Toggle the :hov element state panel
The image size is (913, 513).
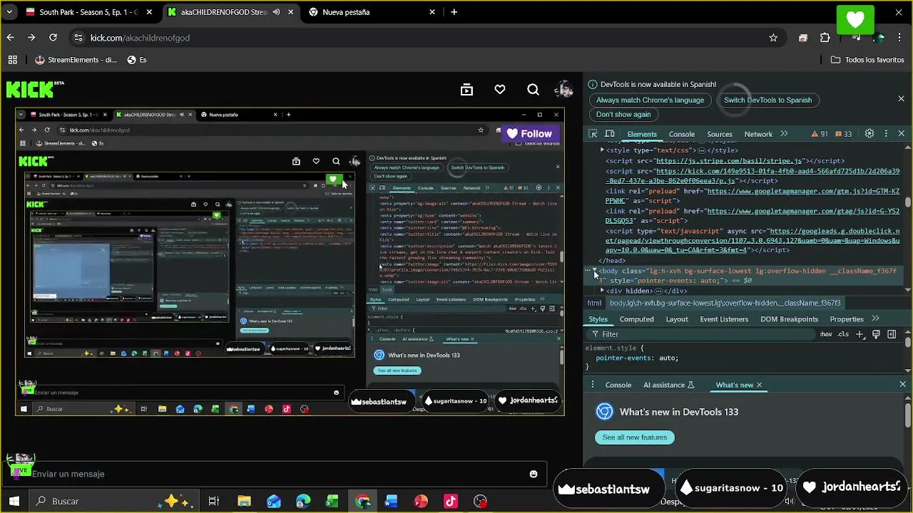point(825,334)
